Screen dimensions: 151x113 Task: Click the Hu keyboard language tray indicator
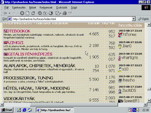point(134,110)
